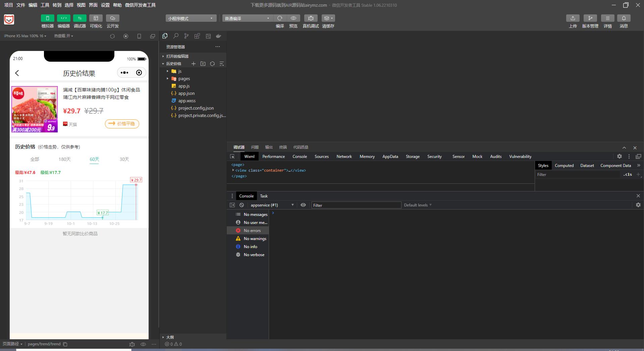Select the element inspector picker icon
This screenshot has height=351, width=644.
(232, 157)
